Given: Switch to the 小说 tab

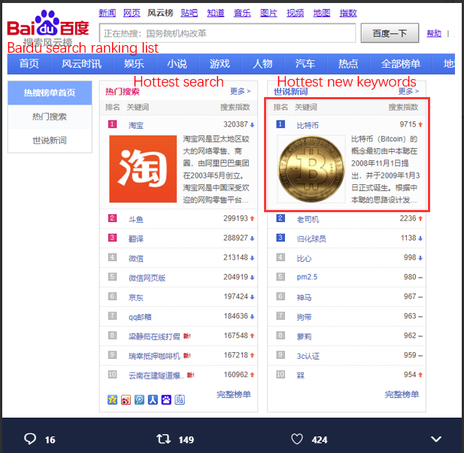Looking at the screenshot, I should tap(177, 64).
